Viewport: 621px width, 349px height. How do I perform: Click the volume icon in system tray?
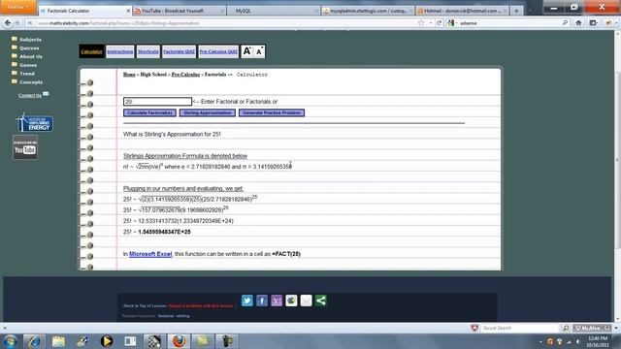(x=578, y=342)
